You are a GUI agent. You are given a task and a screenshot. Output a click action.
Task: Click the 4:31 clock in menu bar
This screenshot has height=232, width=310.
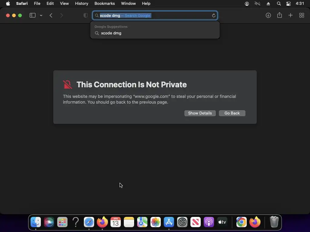[300, 4]
